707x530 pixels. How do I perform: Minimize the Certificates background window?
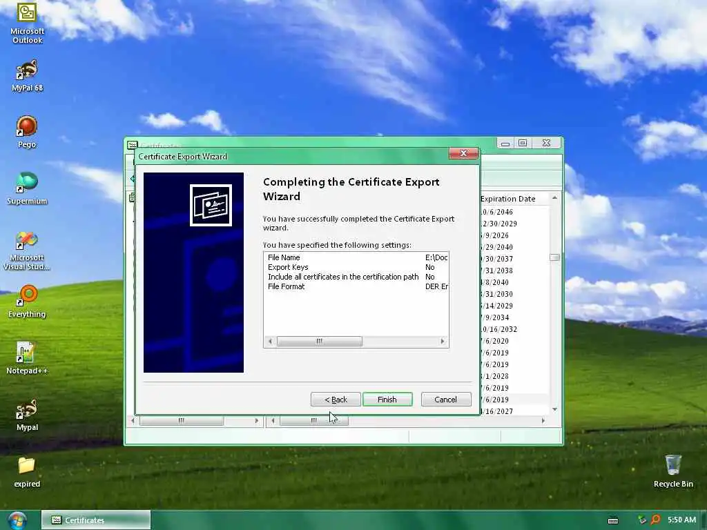pos(505,144)
